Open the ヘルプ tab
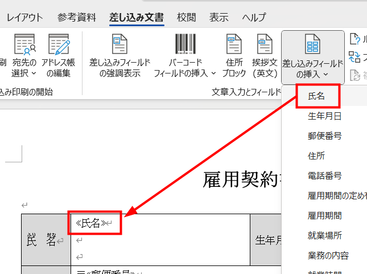The height and width of the screenshot is (274, 367). click(254, 18)
